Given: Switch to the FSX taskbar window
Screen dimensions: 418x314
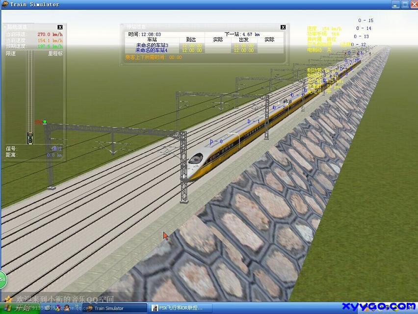Looking at the screenshot, I should [181, 308].
